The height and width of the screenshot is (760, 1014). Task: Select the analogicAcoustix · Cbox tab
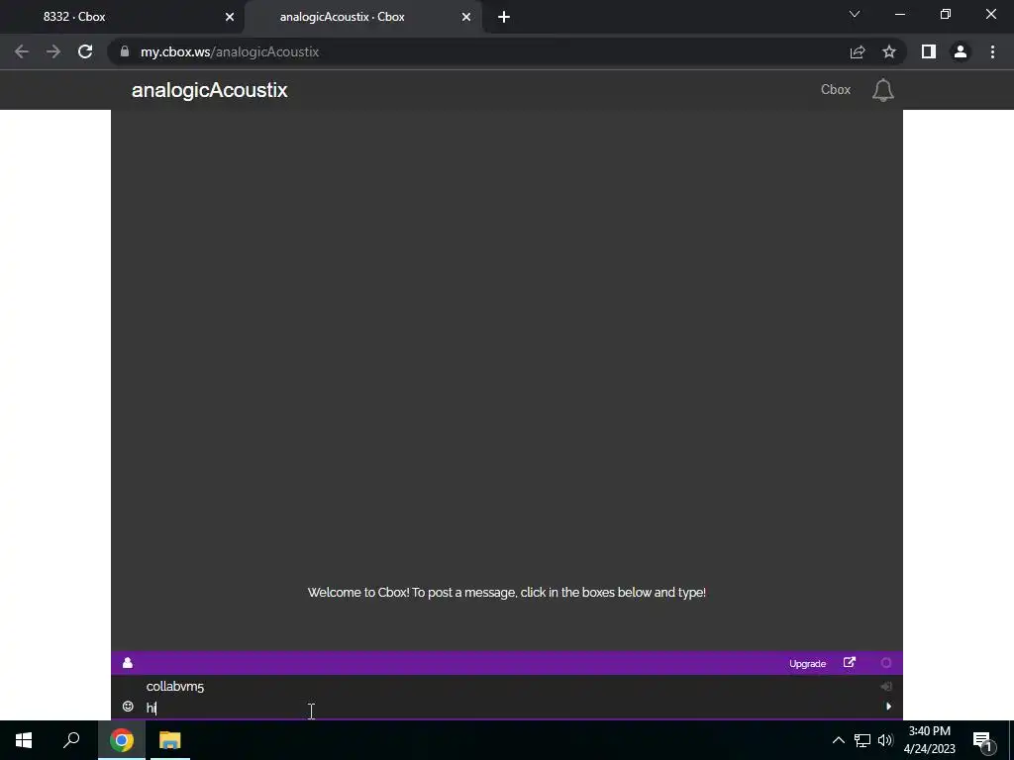click(x=362, y=17)
